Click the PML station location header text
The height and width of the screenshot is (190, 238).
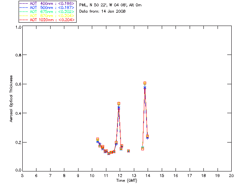pos(110,5)
